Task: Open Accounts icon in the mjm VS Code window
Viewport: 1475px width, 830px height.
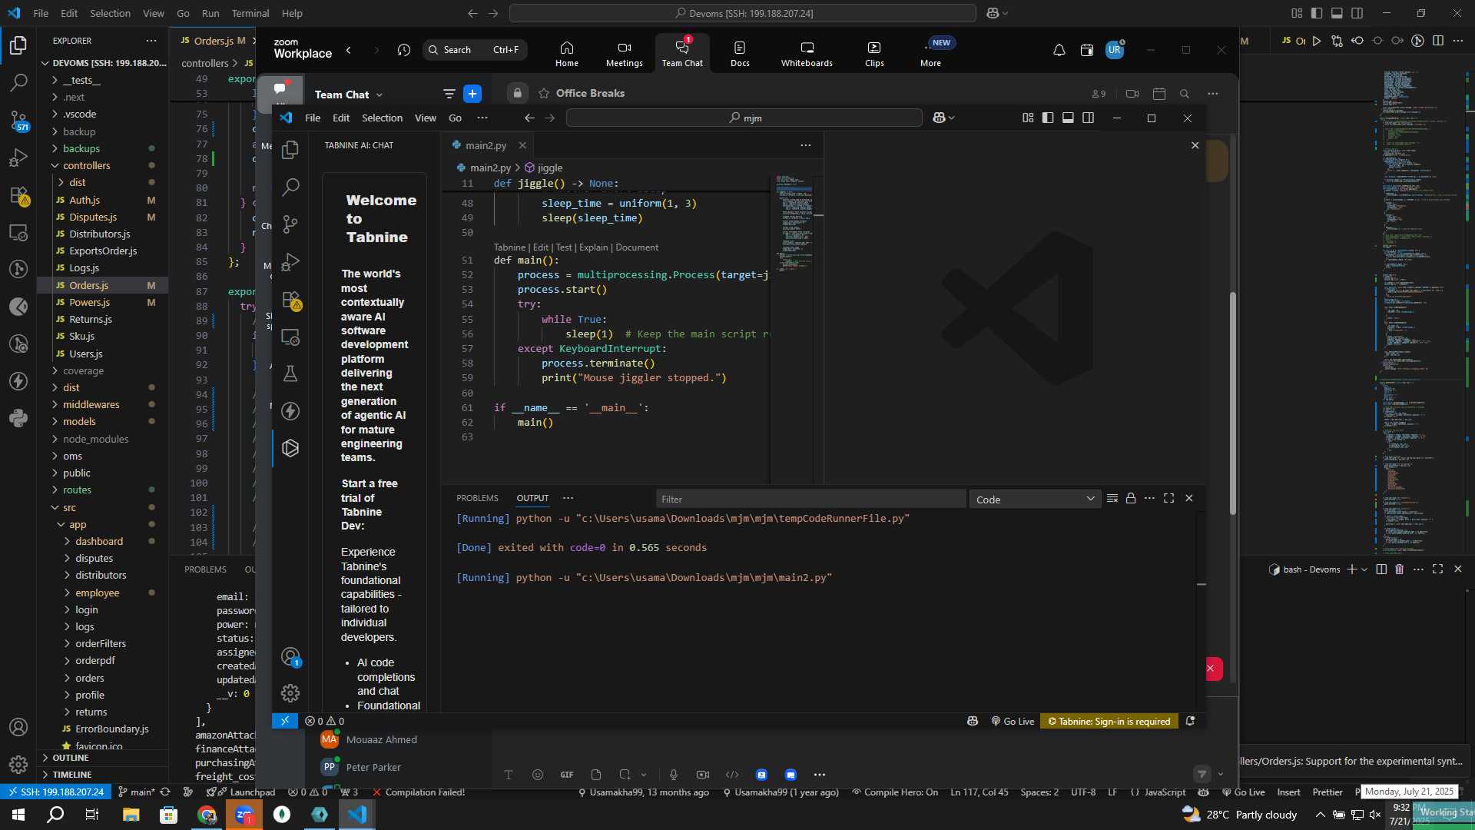Action: tap(290, 657)
